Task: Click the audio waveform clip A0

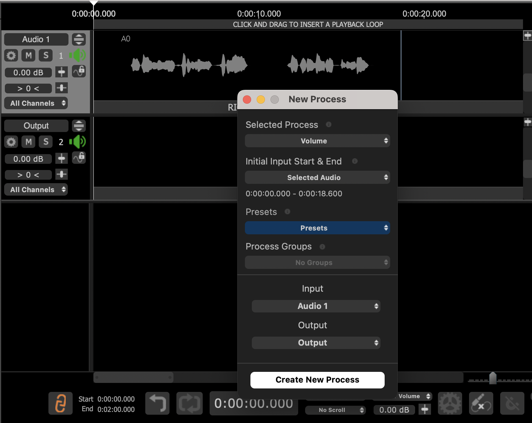Action: coord(189,65)
